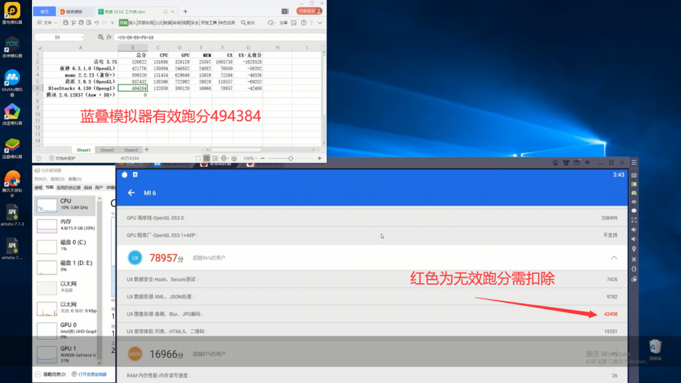Open the BlueStacks shirt skin icon

[566, 163]
